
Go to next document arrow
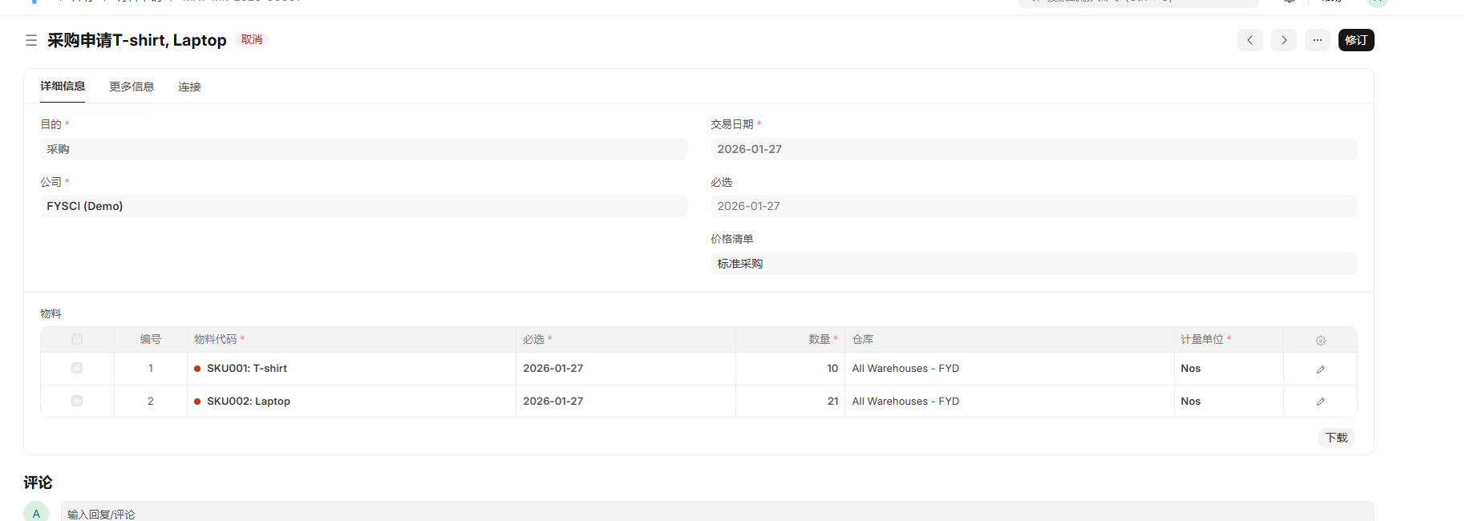[1283, 40]
